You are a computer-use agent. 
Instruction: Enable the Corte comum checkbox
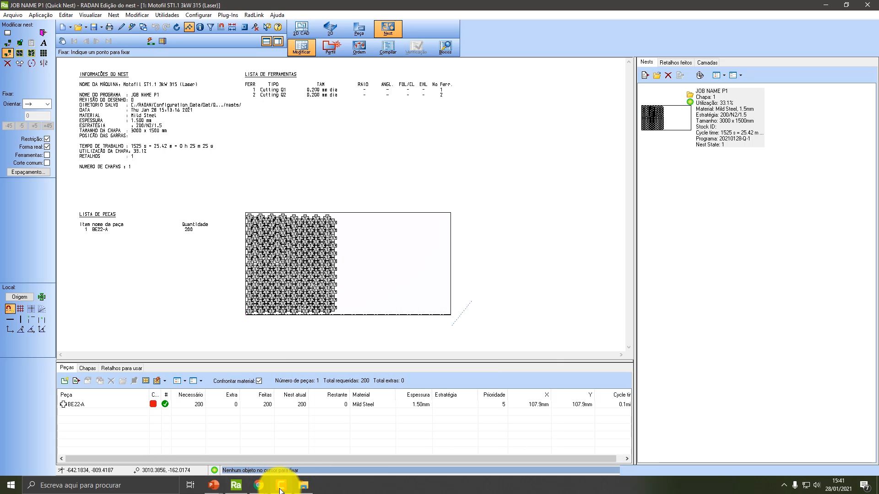pos(47,163)
